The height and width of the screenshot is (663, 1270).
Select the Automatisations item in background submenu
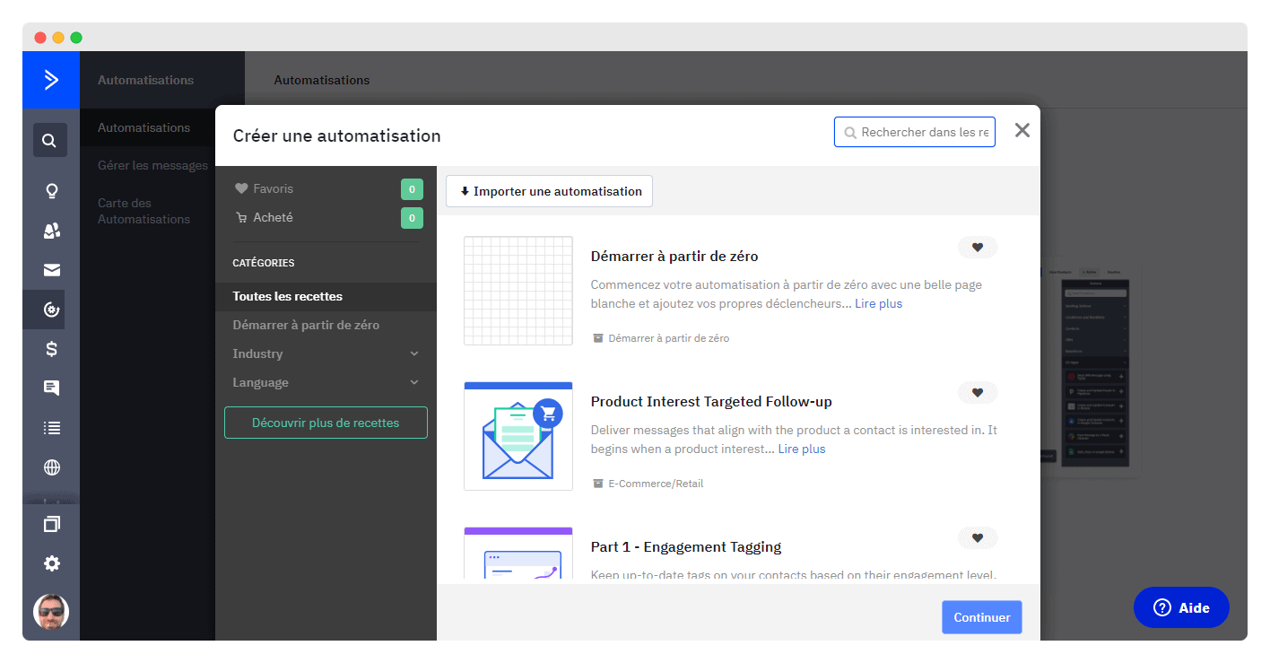[x=144, y=127]
